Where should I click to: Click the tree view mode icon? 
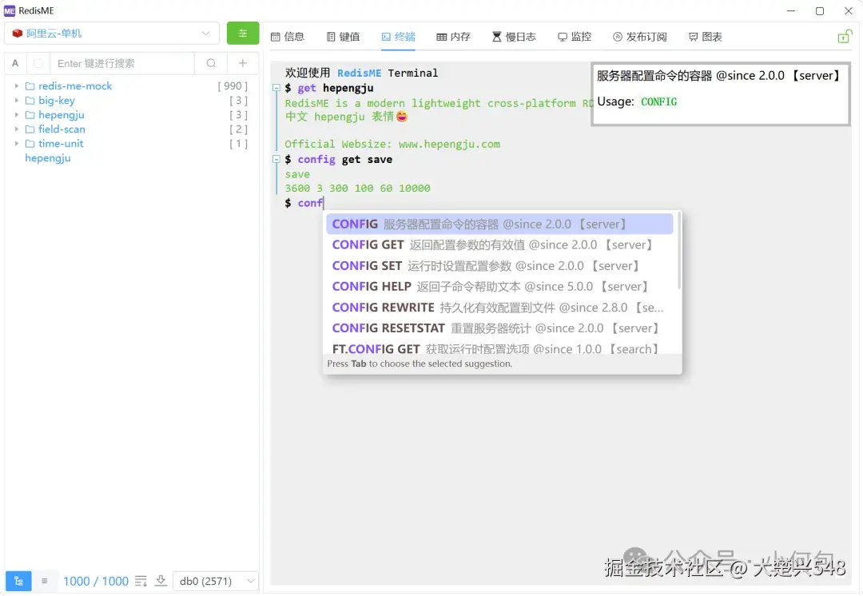[18, 581]
